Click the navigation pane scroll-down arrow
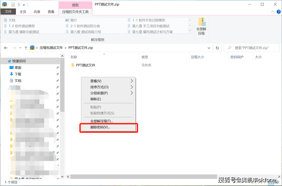Viewport: 282px width, 186px height. (x=62, y=177)
